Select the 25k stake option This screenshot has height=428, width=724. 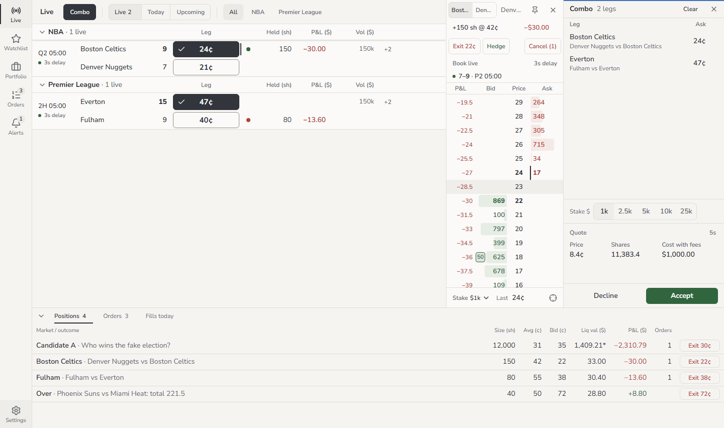pos(686,211)
